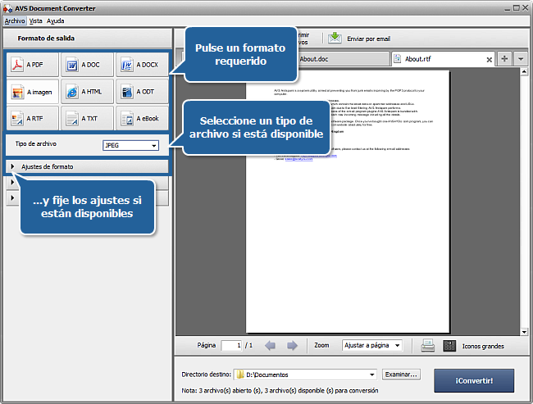Go to the next page arrow
Screen dimensions: 533x404
(292, 346)
